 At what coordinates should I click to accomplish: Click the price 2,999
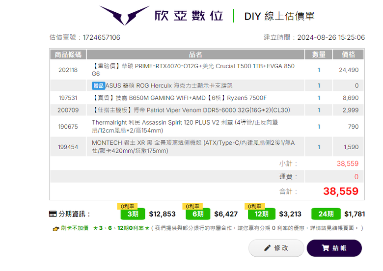tap(351, 110)
